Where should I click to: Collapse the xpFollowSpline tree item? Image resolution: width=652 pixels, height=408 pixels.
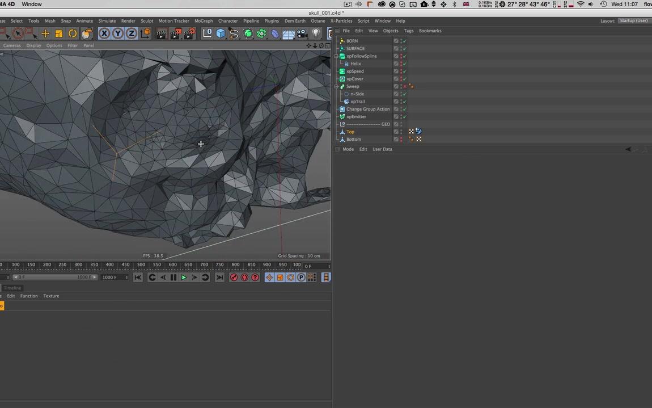[x=336, y=56]
